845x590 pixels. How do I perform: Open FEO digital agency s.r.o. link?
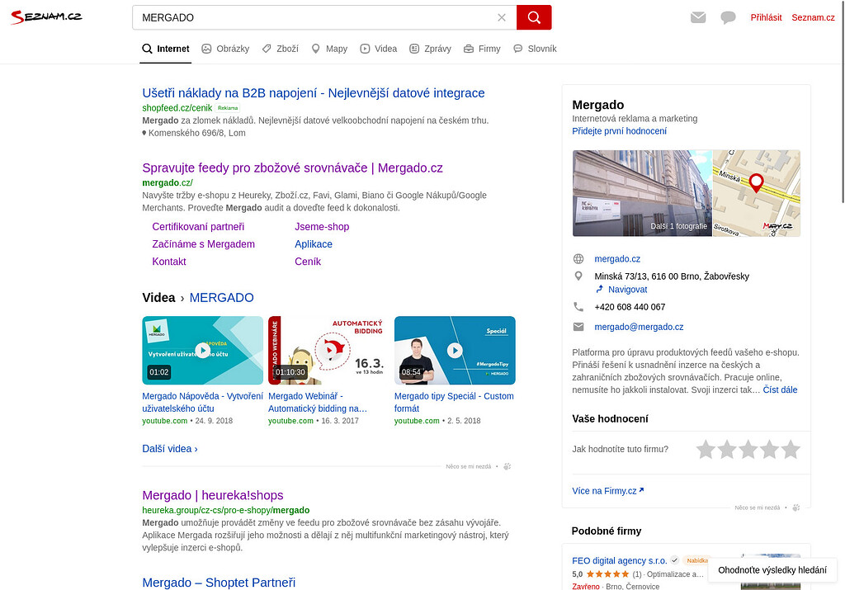(619, 560)
